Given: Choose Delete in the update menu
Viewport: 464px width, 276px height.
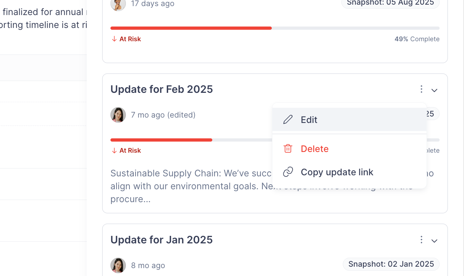Looking at the screenshot, I should click(x=314, y=149).
